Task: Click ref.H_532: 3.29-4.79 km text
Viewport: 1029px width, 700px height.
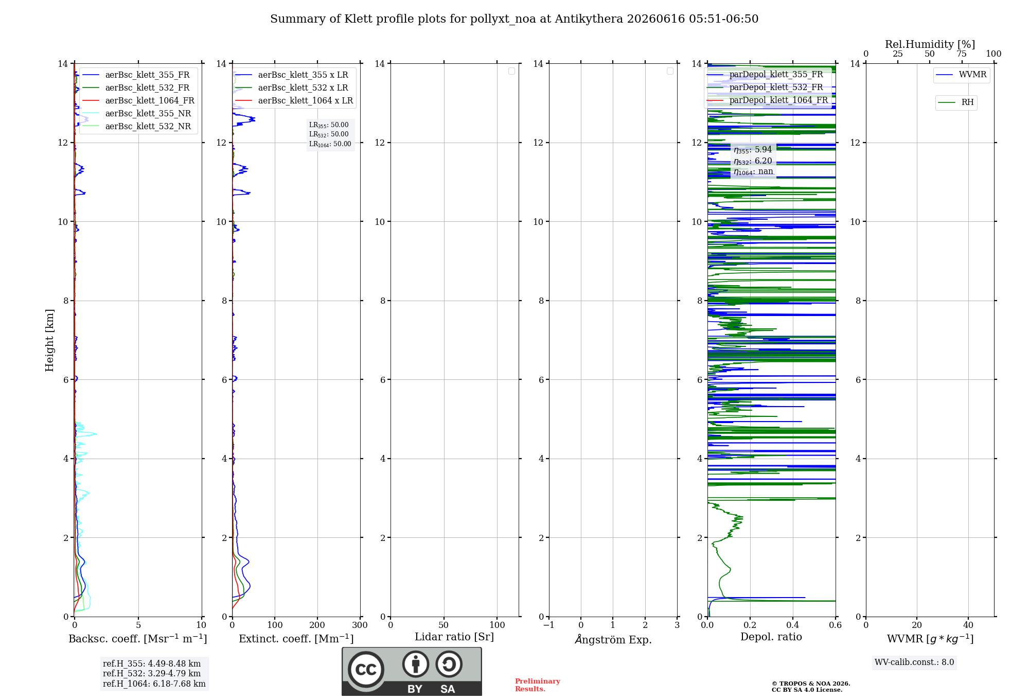Action: click(152, 674)
